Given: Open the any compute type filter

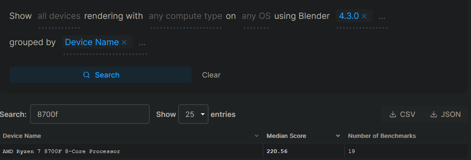Looking at the screenshot, I should point(186,16).
